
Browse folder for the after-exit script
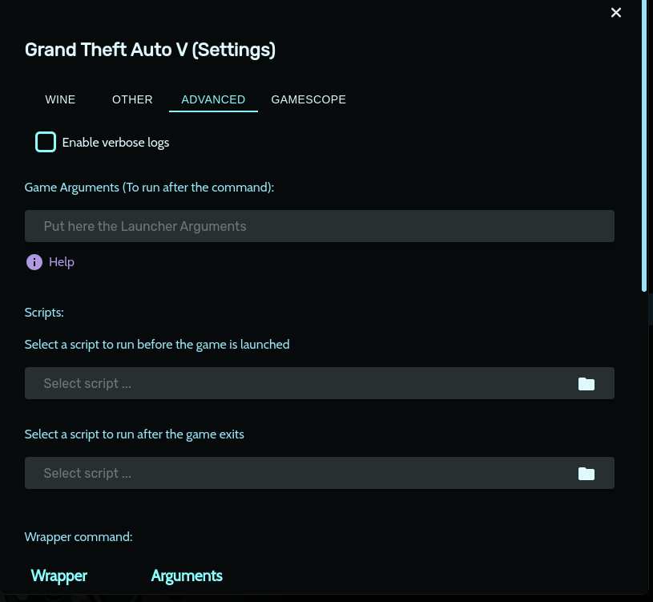click(x=586, y=474)
